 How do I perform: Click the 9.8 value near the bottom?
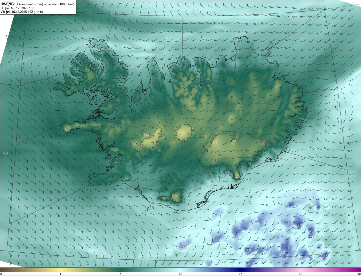point(103,254)
